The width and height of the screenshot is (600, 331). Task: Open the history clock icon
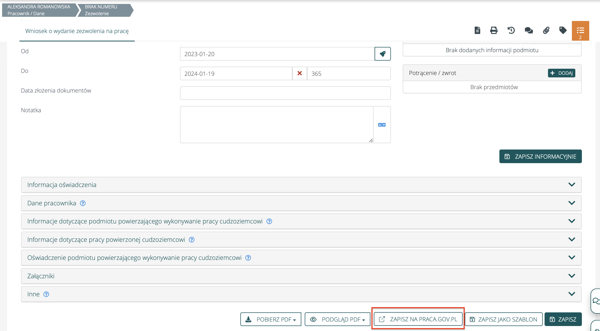coord(511,30)
